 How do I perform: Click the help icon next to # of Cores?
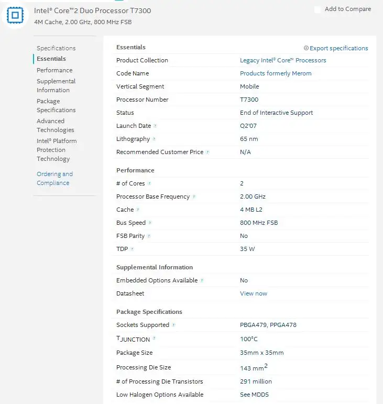pos(149,184)
